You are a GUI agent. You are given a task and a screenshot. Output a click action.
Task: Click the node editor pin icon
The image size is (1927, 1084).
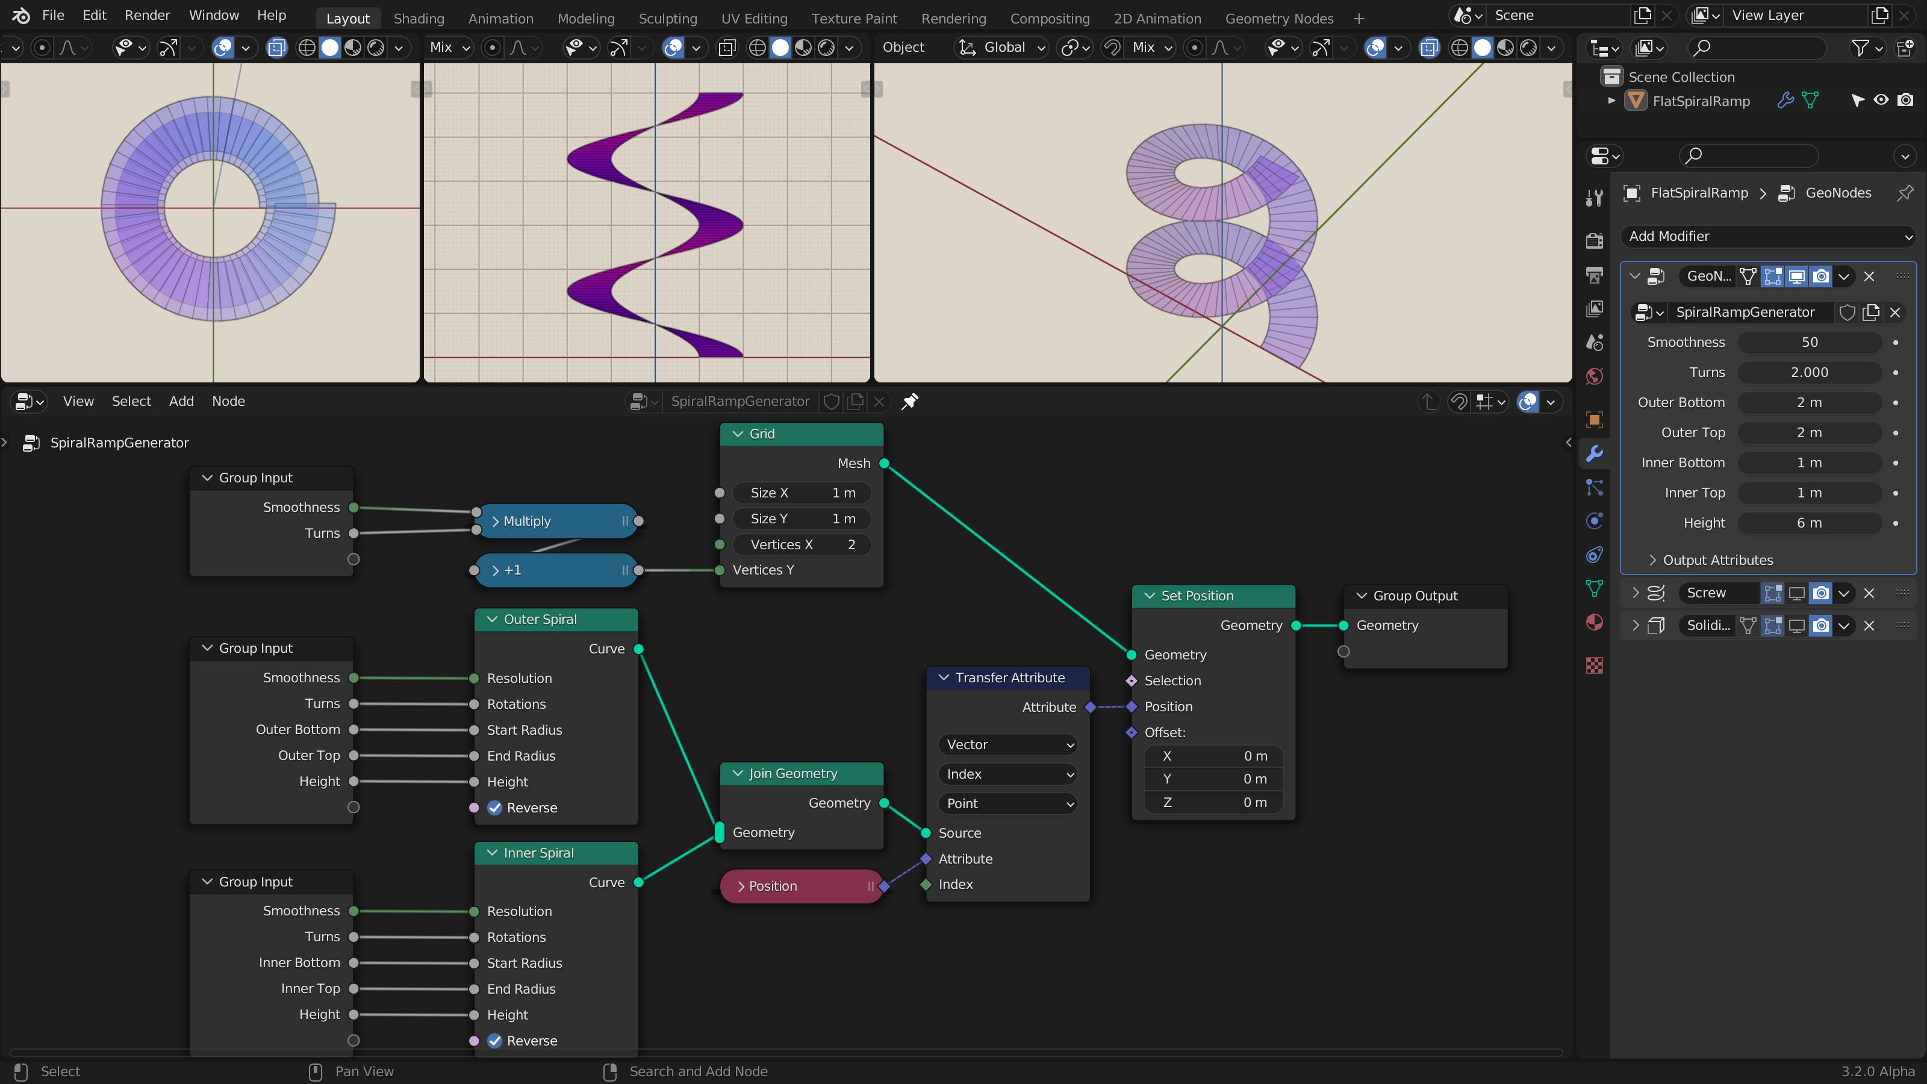[x=910, y=402]
